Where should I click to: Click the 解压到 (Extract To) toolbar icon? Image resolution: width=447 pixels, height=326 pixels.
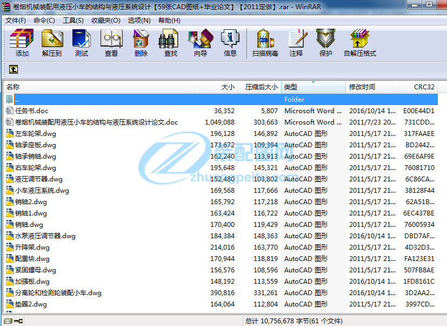(x=52, y=42)
